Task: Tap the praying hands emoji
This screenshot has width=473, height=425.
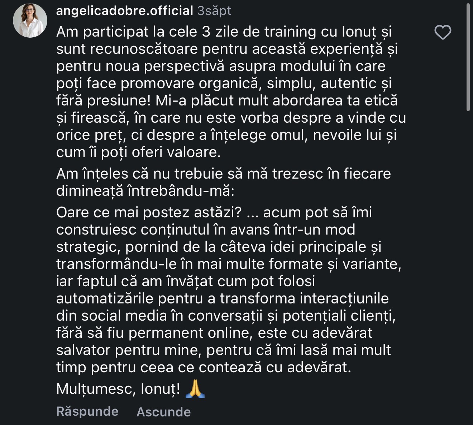Action: point(195,389)
